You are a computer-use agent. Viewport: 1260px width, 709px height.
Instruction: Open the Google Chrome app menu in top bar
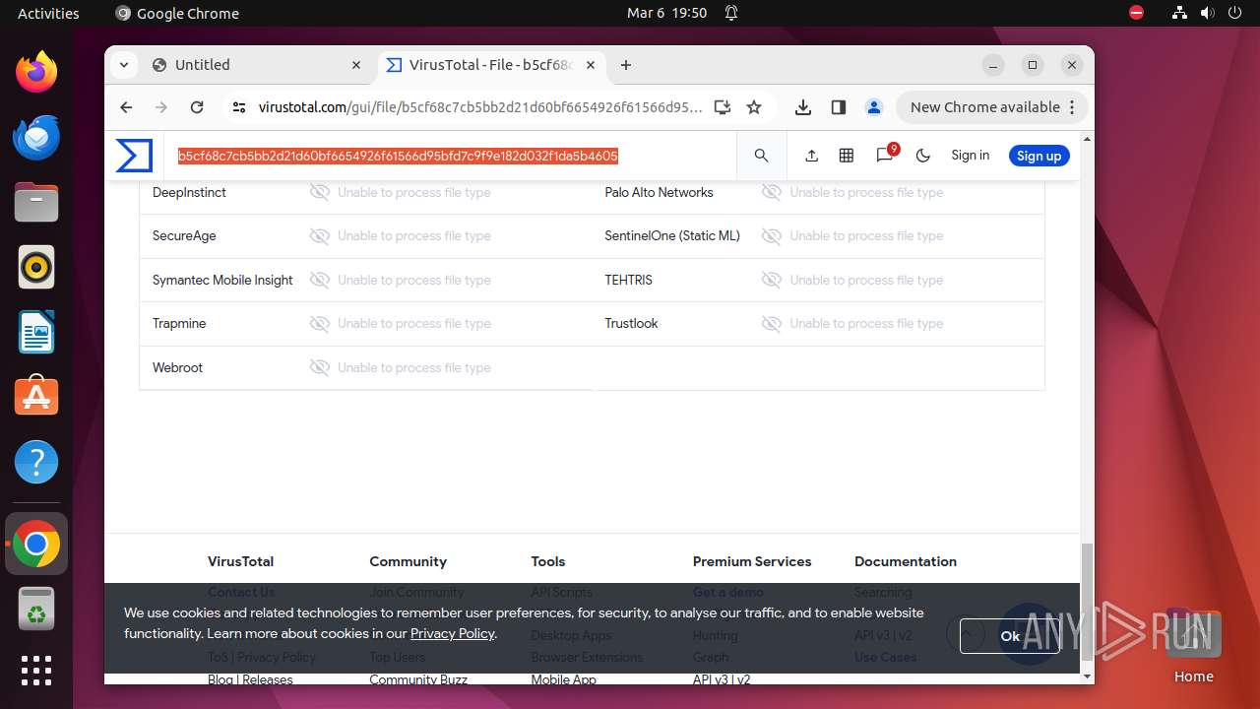(177, 13)
